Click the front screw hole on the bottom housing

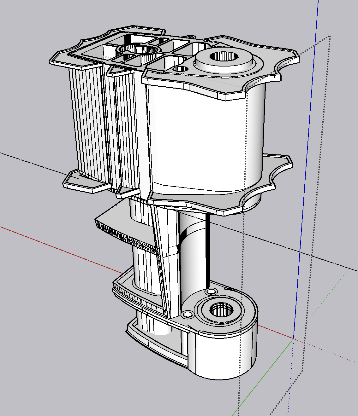pos(188,314)
